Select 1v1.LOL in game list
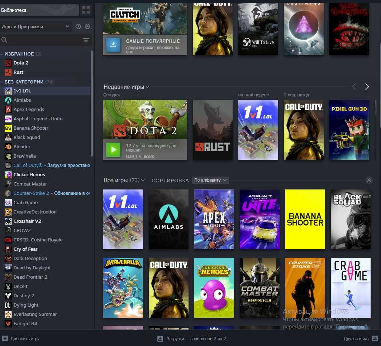 click(45, 91)
